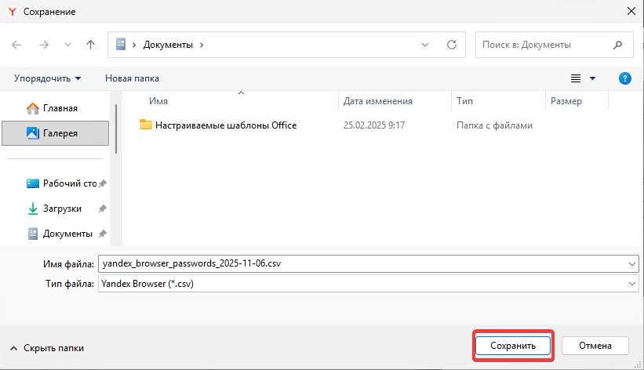644x370 pixels.
Task: Expand recent locations dropdown arrow
Action: click(x=67, y=45)
